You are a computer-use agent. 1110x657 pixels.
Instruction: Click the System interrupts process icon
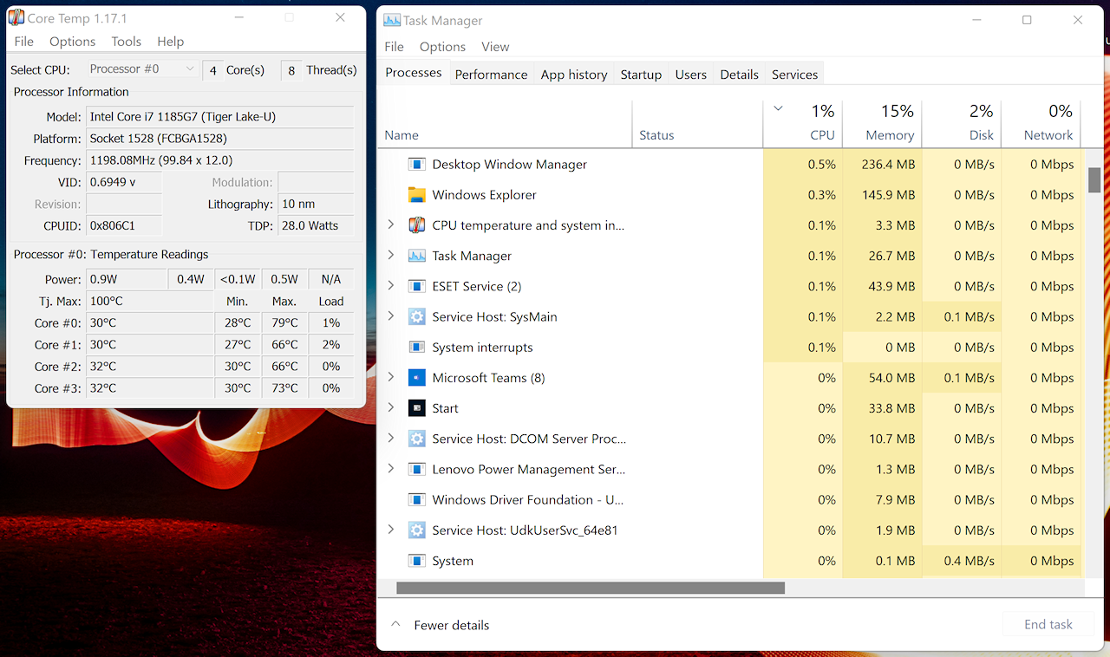(417, 348)
